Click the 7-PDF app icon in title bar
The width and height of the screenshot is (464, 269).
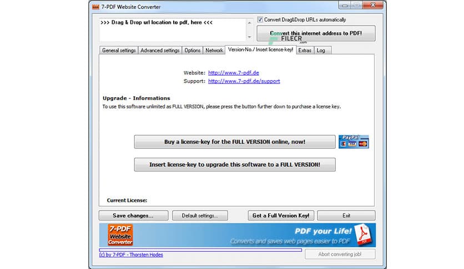click(x=95, y=7)
